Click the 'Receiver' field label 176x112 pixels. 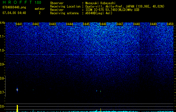click(x=57, y=10)
